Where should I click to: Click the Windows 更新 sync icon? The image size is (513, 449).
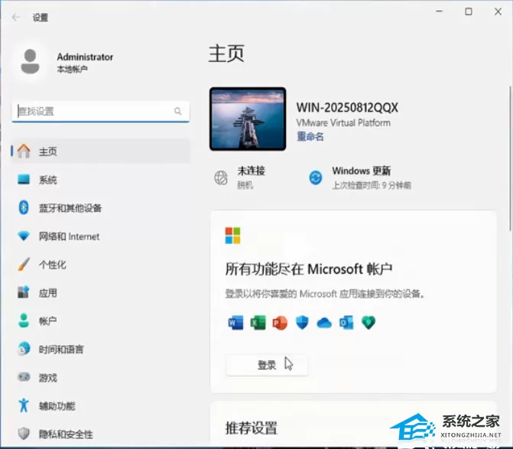[316, 177]
